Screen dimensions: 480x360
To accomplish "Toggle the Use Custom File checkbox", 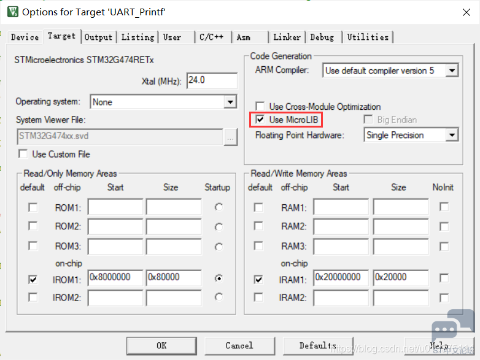I will pyautogui.click(x=23, y=154).
